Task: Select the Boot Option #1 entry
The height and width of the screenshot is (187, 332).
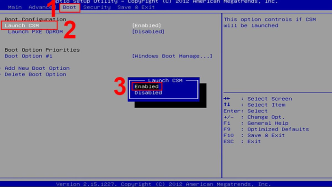Action: (x=28, y=56)
